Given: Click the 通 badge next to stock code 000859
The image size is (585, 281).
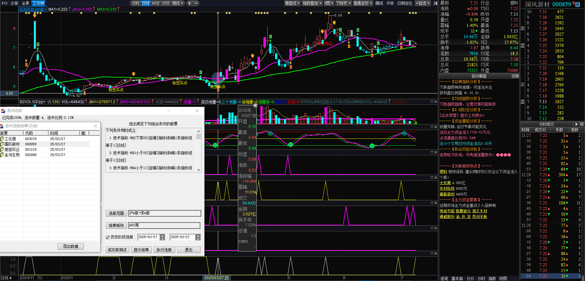Looking at the screenshot, I should click(578, 4).
